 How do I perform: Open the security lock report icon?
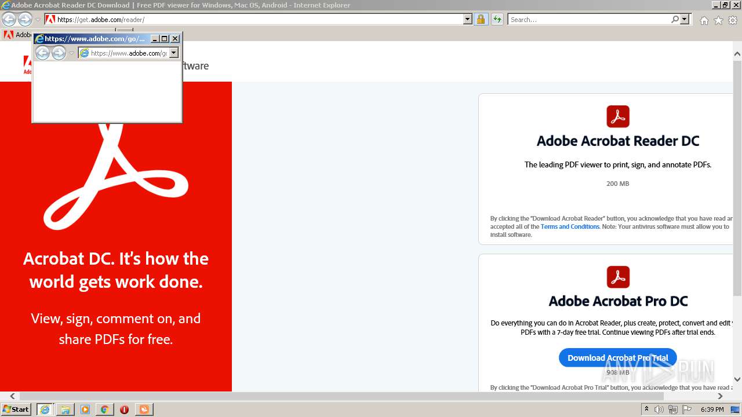[x=481, y=19]
